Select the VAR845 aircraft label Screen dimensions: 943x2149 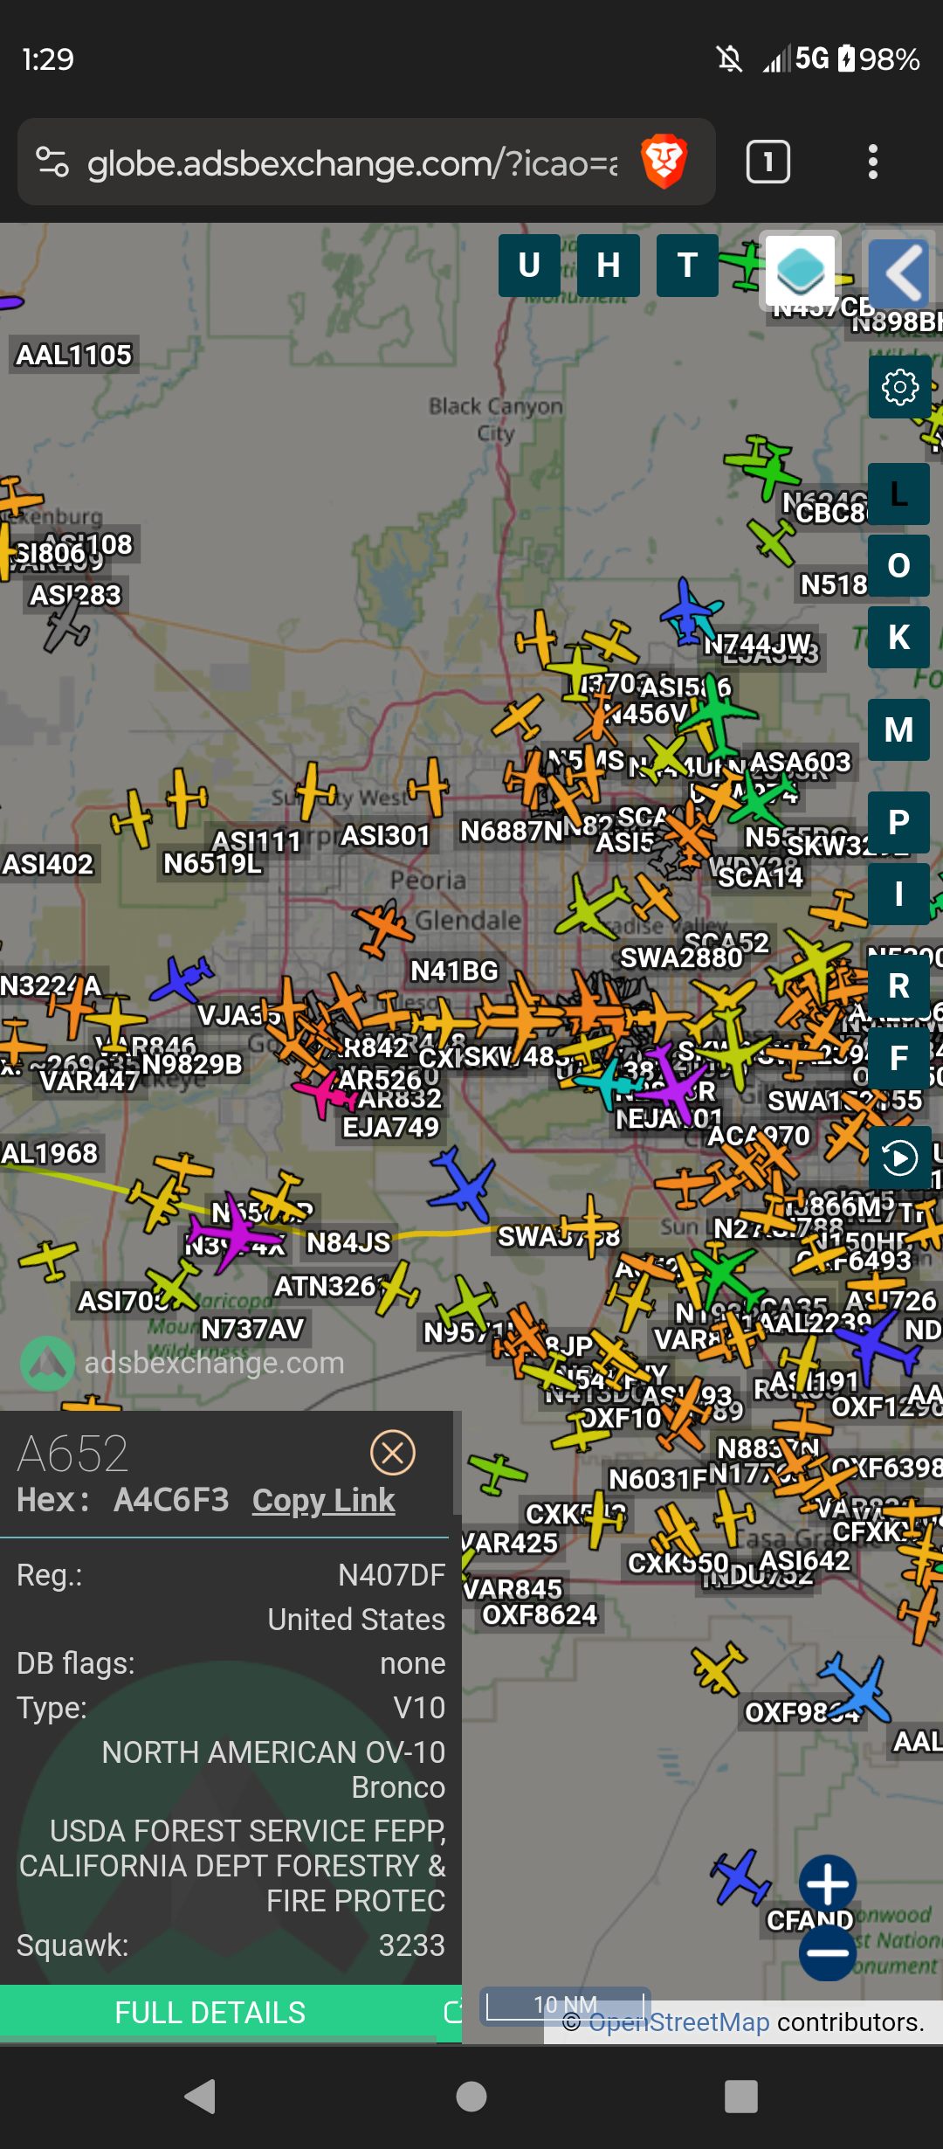(512, 1588)
